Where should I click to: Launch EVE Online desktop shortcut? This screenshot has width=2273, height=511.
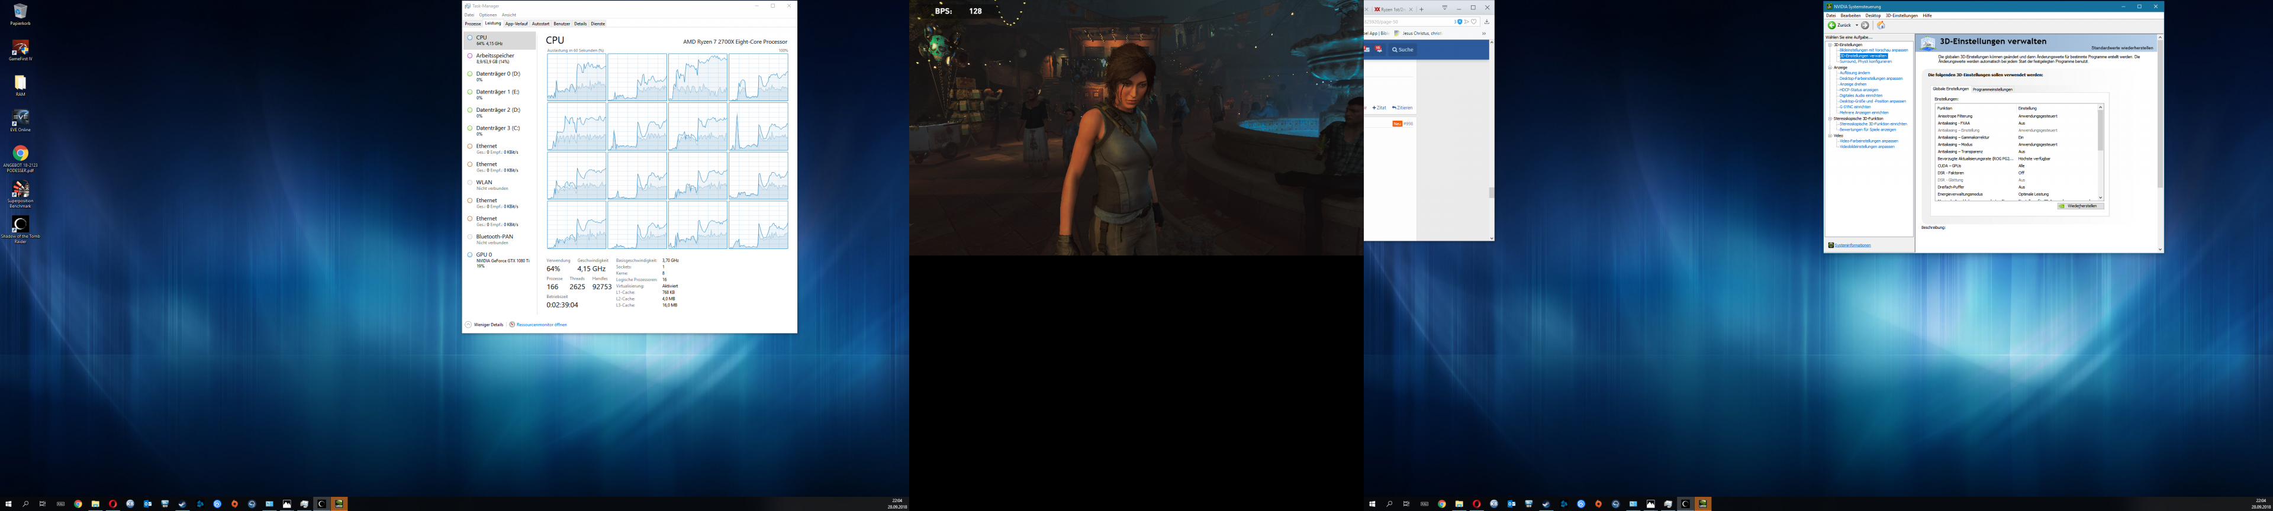(20, 121)
